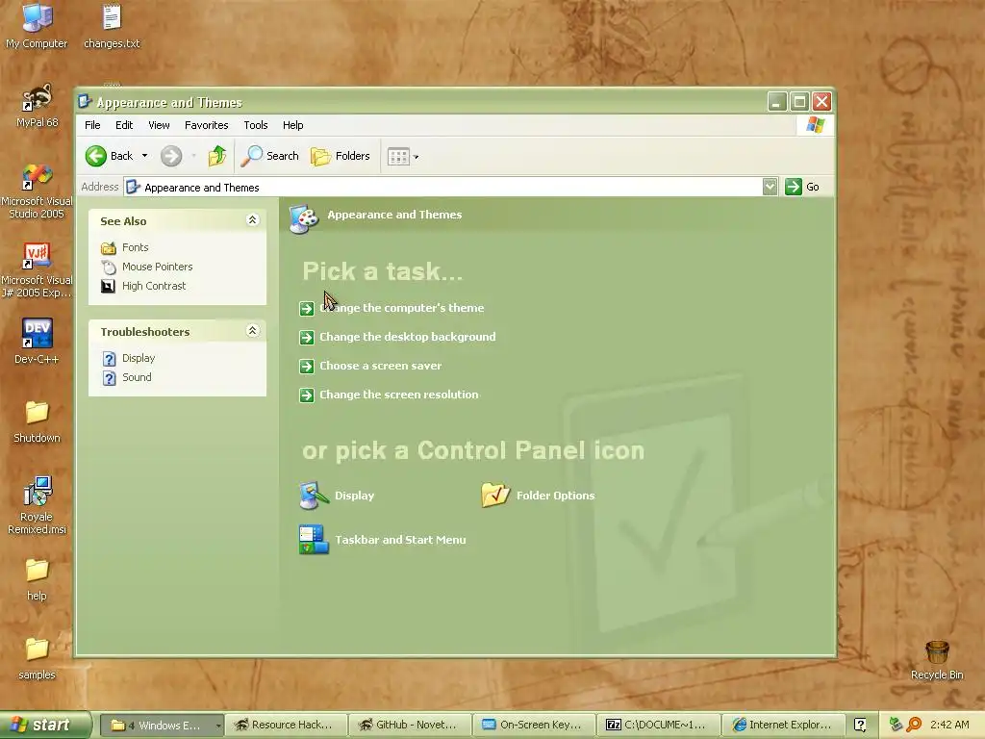
Task: Switch to GitHub - Novet taskbar button
Action: pos(410,726)
